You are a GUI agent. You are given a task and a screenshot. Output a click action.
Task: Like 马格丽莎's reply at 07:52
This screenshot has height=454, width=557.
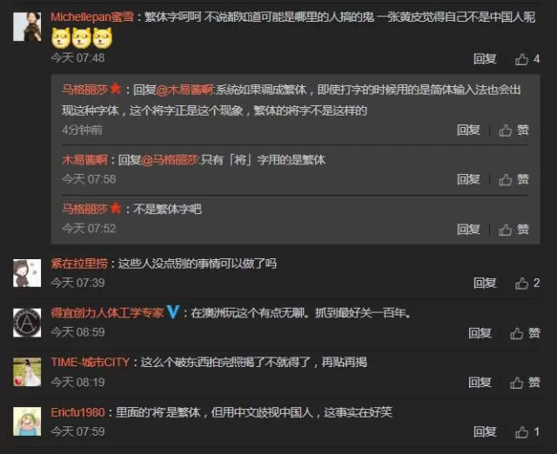click(513, 230)
